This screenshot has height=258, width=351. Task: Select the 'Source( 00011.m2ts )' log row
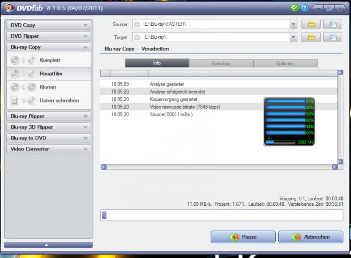tap(219, 115)
